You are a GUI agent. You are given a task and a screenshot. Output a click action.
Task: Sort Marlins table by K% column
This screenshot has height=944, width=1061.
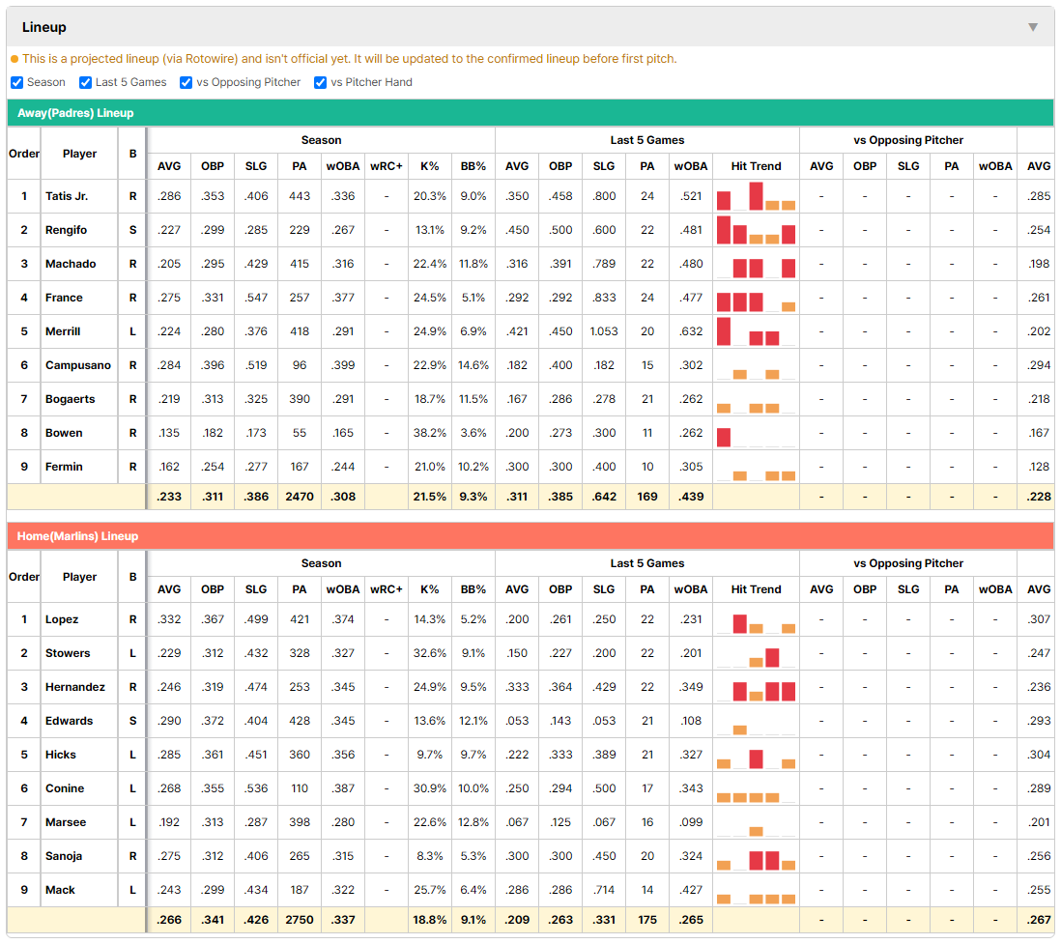[x=430, y=589]
